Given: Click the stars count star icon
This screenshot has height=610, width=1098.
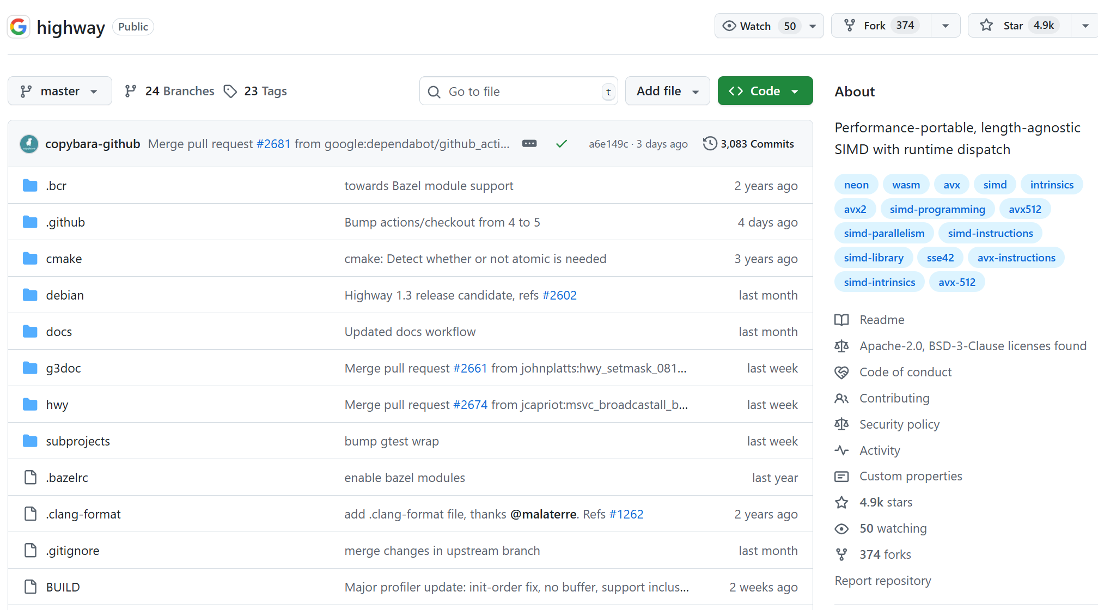Looking at the screenshot, I should pos(841,502).
